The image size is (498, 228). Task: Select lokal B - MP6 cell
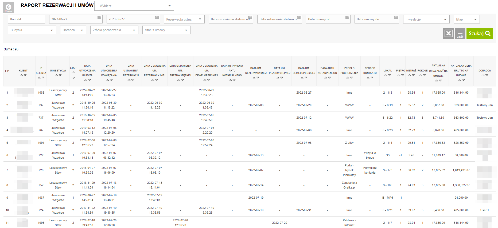click(x=387, y=198)
